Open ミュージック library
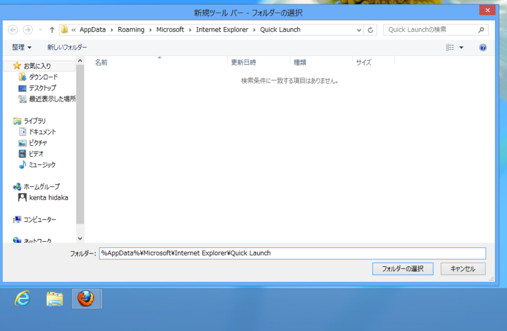Viewport: 507px width, 331px height. coord(42,165)
